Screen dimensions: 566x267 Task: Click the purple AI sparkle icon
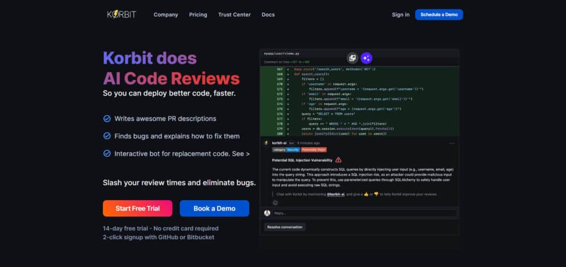[366, 58]
